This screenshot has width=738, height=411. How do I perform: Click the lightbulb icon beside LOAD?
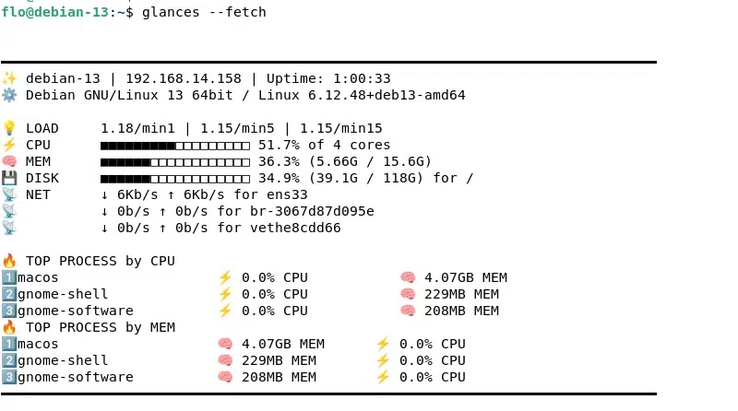tap(9, 128)
